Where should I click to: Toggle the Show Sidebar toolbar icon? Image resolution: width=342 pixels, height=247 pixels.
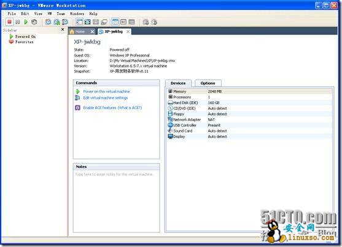pyautogui.click(x=79, y=22)
